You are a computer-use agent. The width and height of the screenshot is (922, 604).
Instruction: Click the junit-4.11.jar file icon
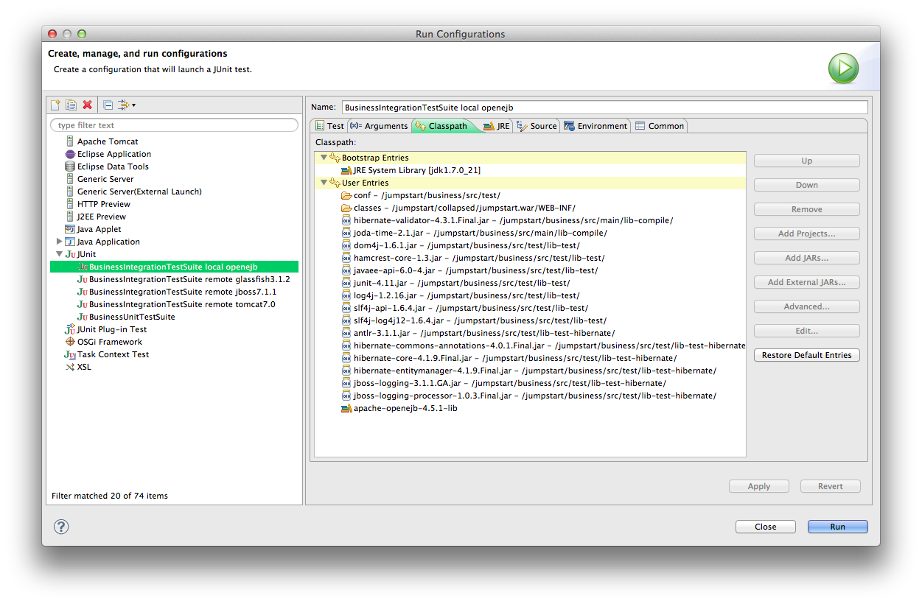346,283
